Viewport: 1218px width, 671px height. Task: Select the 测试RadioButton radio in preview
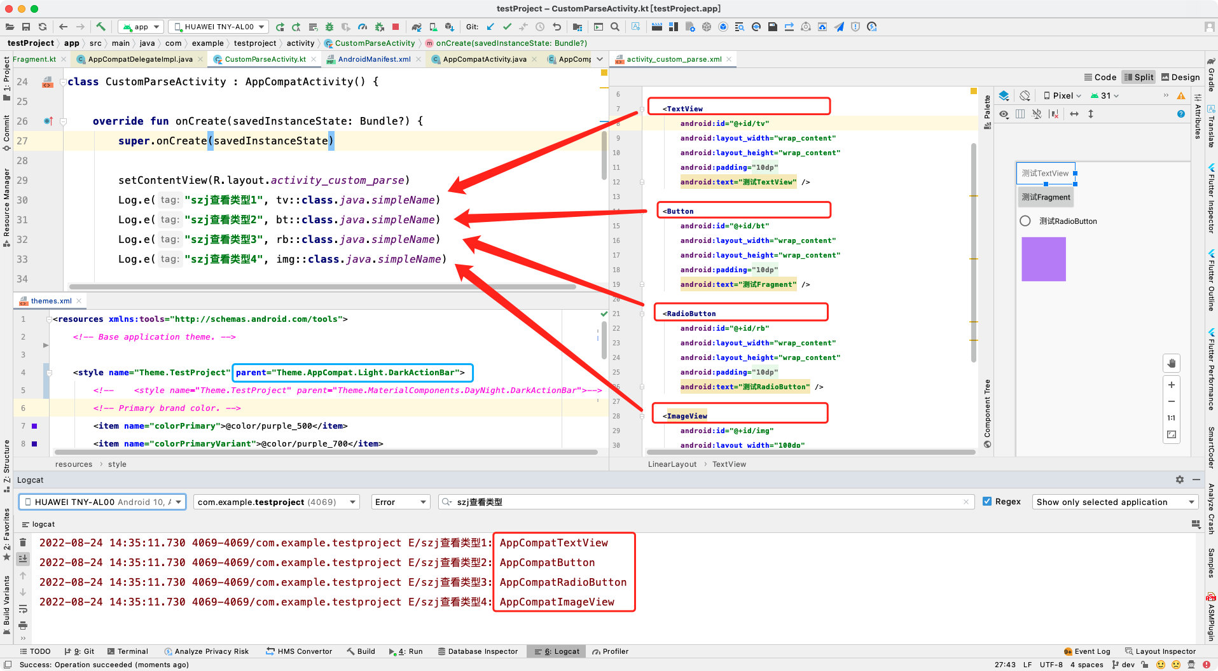(1025, 221)
